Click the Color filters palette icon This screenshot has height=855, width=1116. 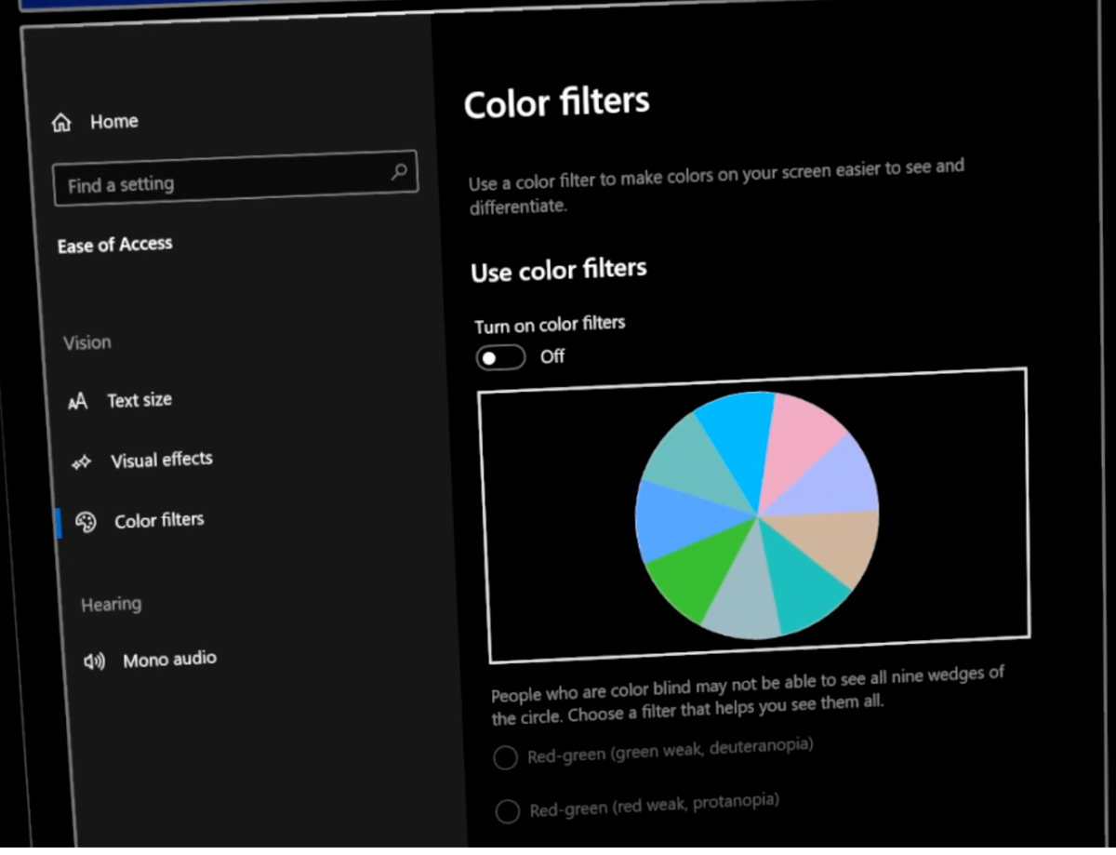pyautogui.click(x=86, y=523)
